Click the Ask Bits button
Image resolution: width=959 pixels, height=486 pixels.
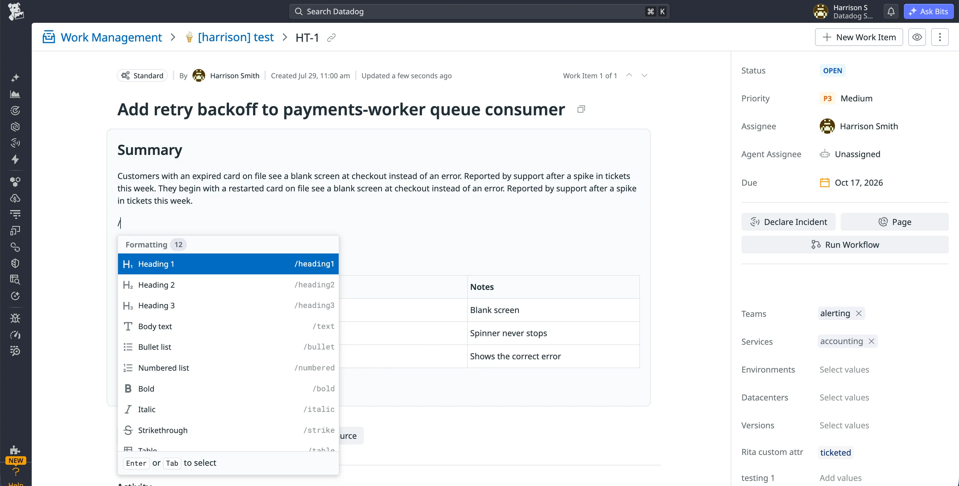pos(929,11)
